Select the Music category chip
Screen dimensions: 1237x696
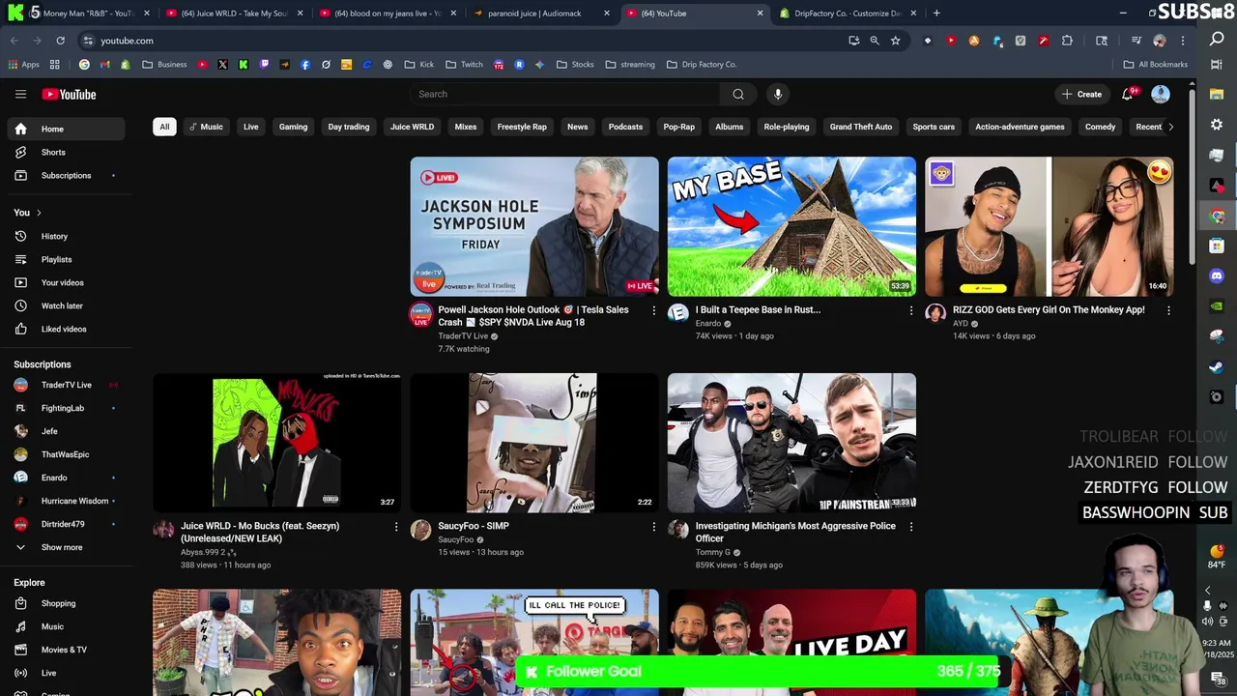point(206,127)
